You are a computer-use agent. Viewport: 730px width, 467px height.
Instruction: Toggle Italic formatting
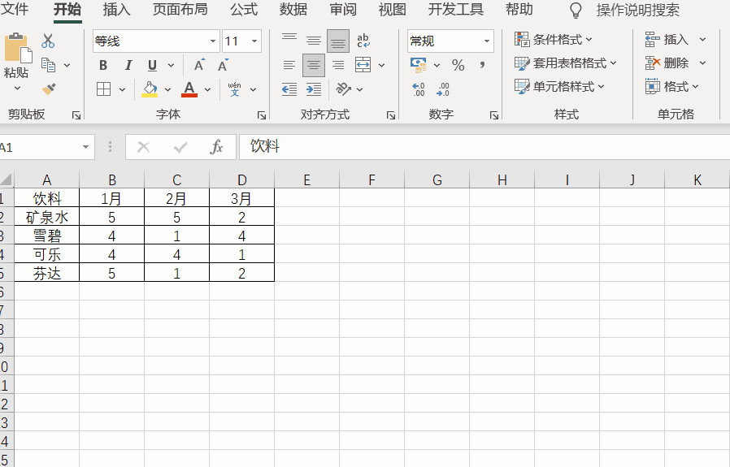(x=128, y=66)
